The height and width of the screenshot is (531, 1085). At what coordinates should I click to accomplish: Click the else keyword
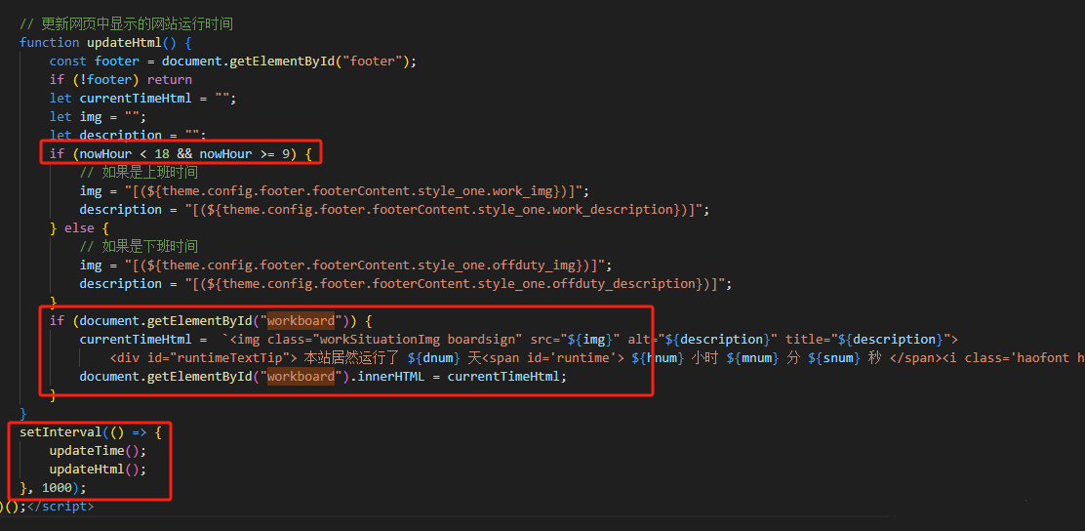click(x=80, y=227)
